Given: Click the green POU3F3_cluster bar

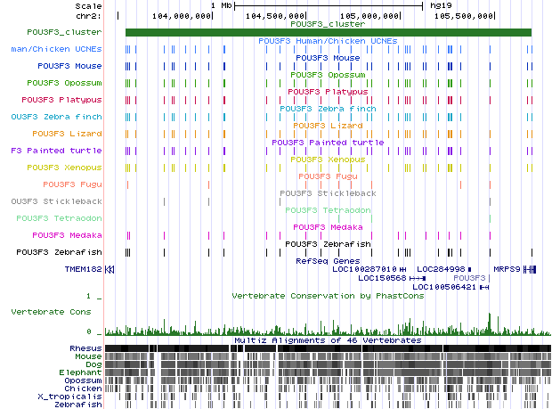Looking at the screenshot, I should [328, 33].
